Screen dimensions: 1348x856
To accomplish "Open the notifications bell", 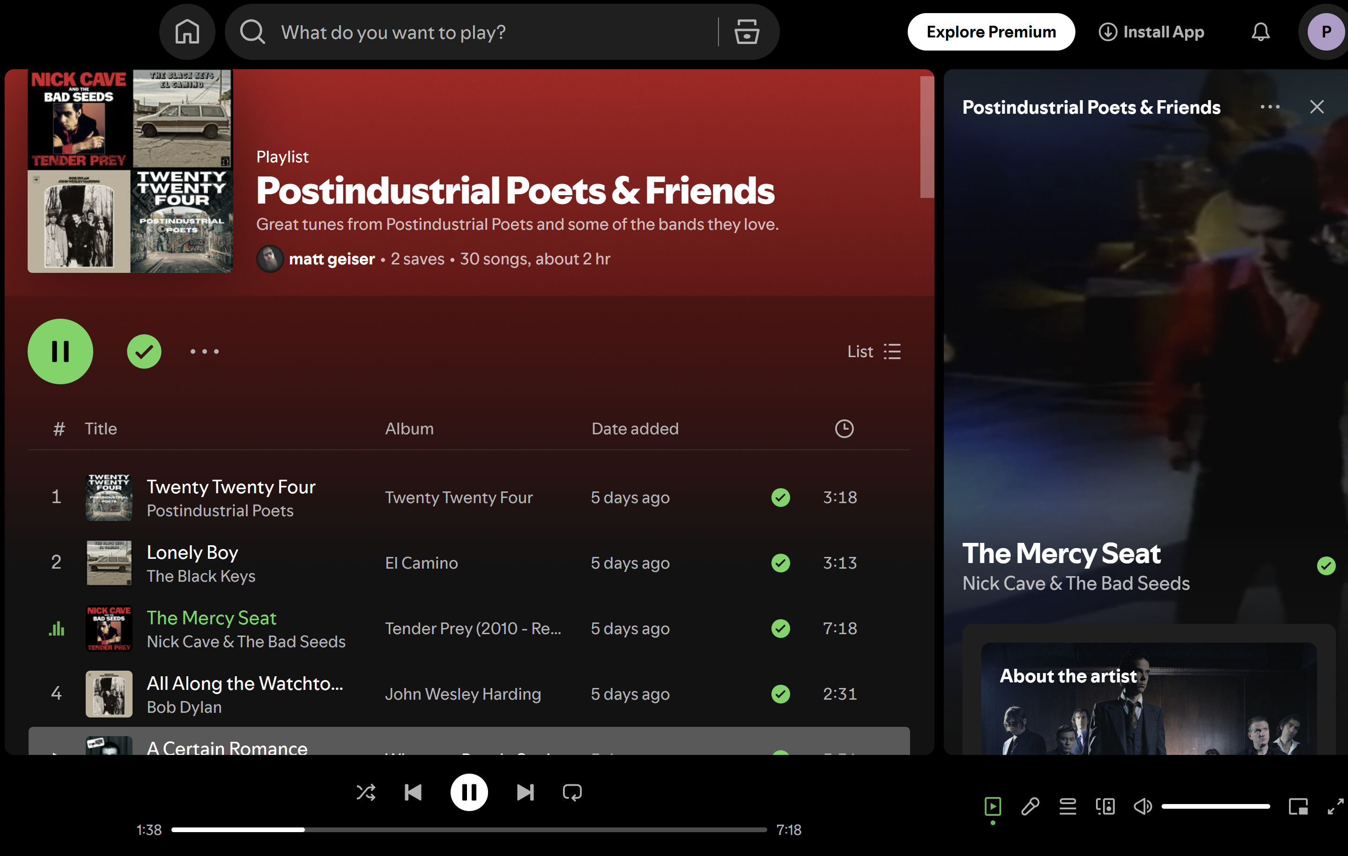I will pos(1260,32).
